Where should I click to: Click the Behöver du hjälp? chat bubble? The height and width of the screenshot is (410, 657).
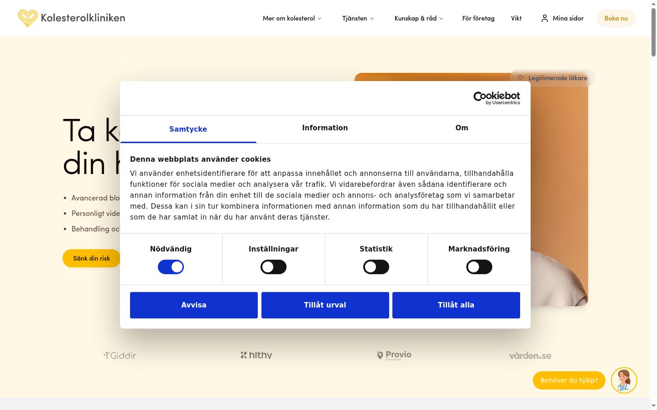click(569, 380)
